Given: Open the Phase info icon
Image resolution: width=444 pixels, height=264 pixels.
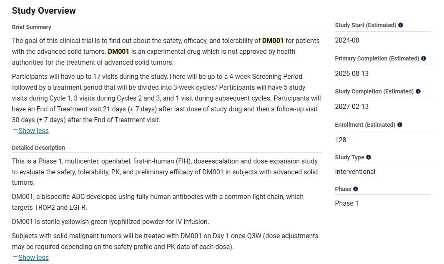Looking at the screenshot, I should [x=356, y=189].
